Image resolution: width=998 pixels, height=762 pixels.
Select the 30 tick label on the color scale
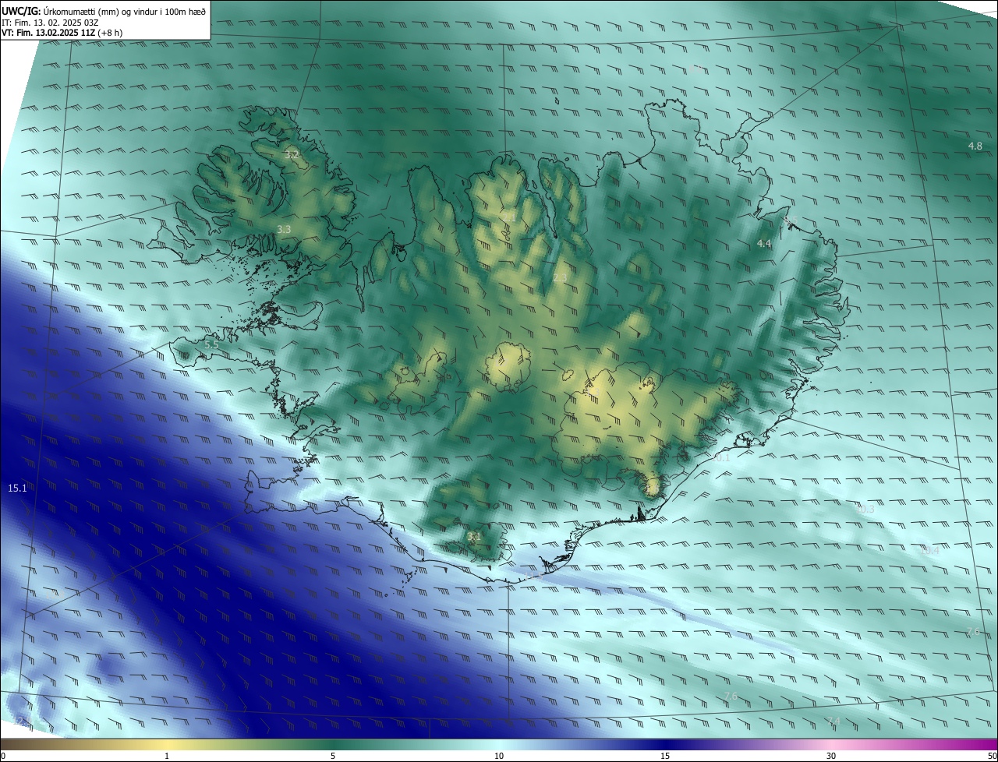point(831,756)
